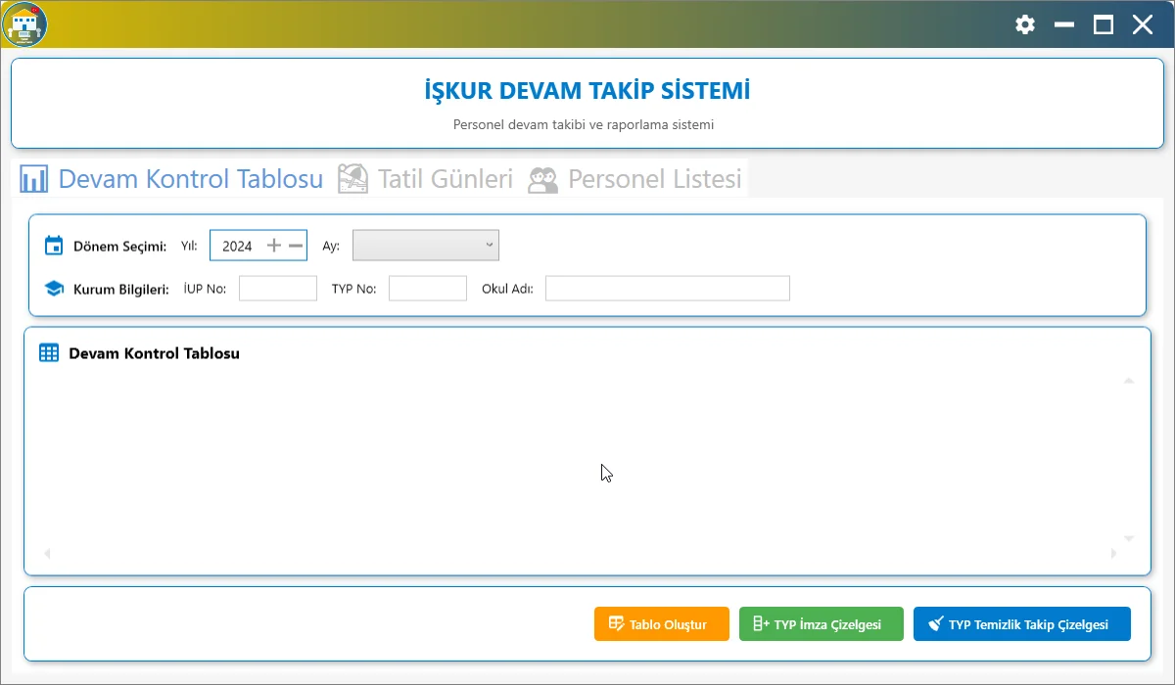Click the app logo in title bar
The height and width of the screenshot is (685, 1175).
coord(24,24)
